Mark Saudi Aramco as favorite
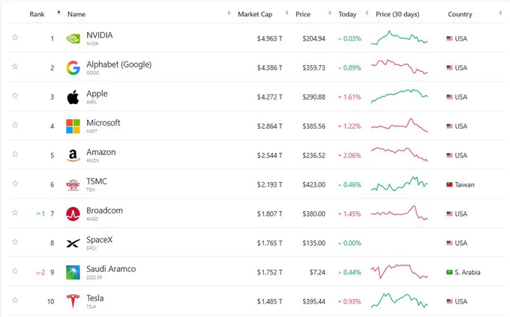510x317 pixels. (x=15, y=271)
